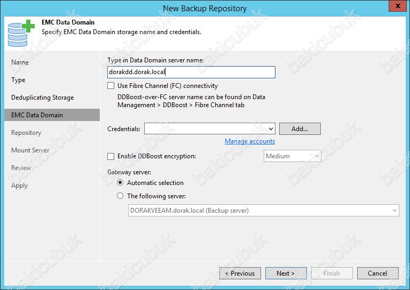Click the Data Domain server name field
410x290 pixels.
point(191,72)
